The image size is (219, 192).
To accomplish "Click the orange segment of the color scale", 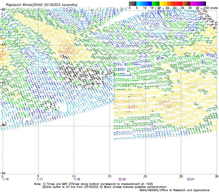I will point(171,4).
